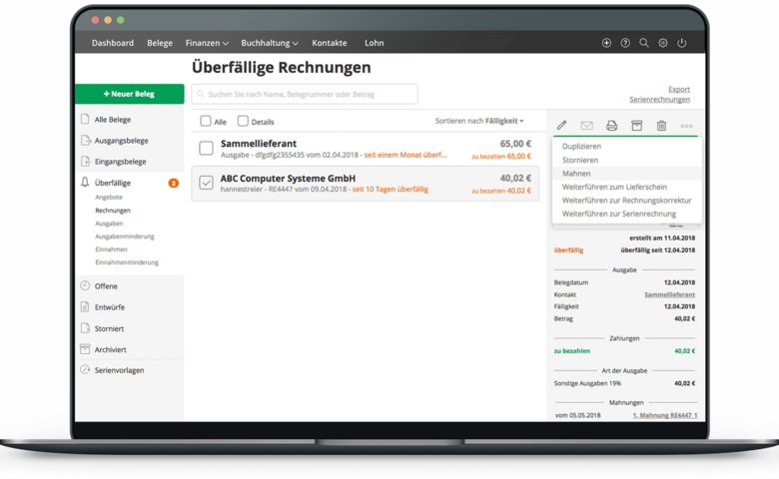Archive the invoice using the archive box icon
779x479 pixels.
tap(636, 126)
